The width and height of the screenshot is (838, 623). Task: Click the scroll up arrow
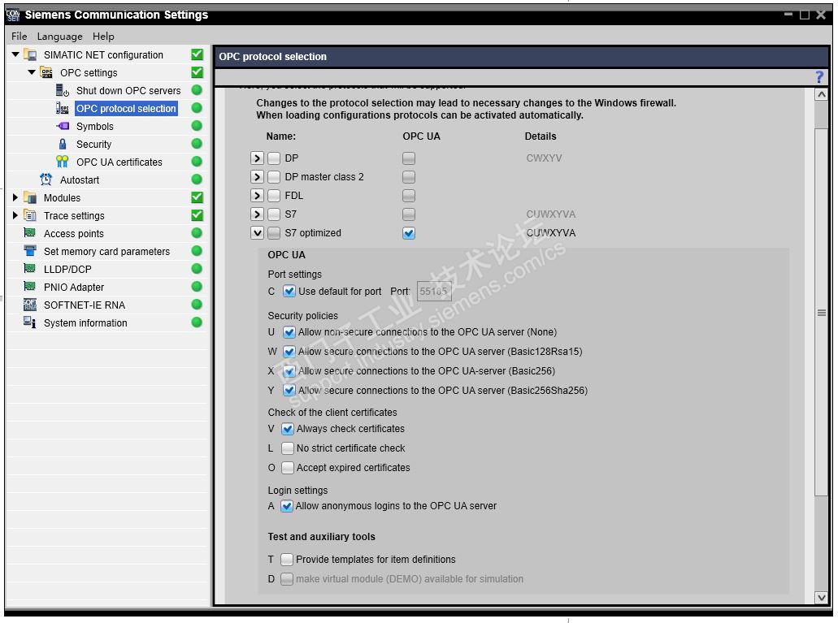click(x=822, y=94)
